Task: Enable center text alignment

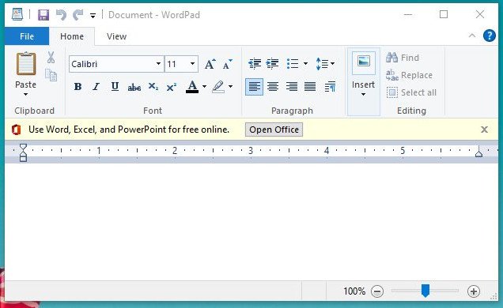Action: [273, 86]
